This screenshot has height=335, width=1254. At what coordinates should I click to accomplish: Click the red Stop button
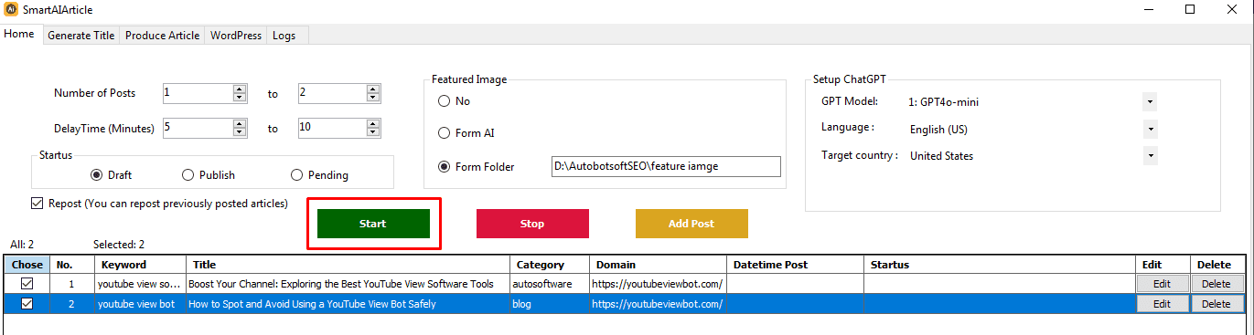(532, 224)
